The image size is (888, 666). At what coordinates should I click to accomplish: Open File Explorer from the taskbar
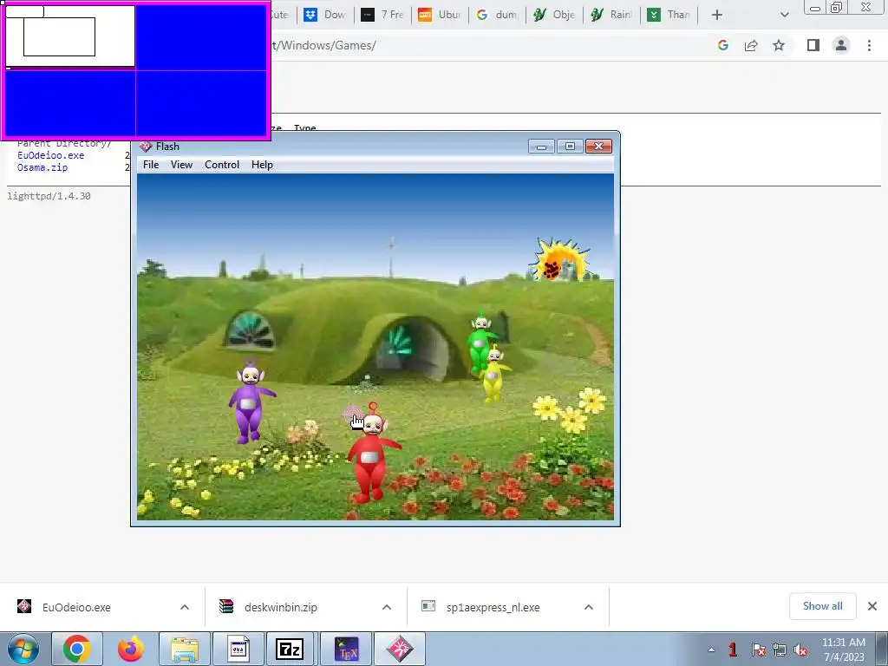click(x=184, y=649)
